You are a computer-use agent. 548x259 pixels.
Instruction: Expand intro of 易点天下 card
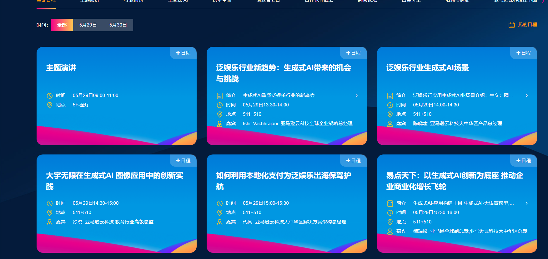(x=527, y=203)
